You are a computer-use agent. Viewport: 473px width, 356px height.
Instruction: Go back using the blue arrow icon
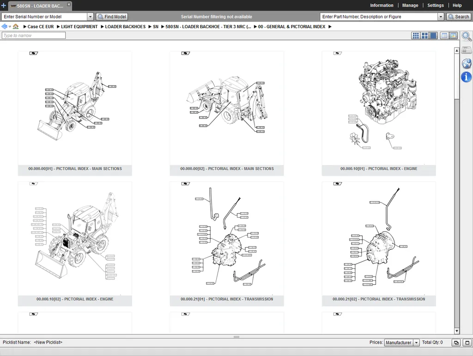[x=4, y=26]
